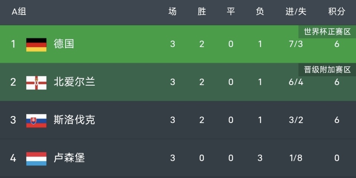Click the Luxembourg flag icon

tap(36, 158)
